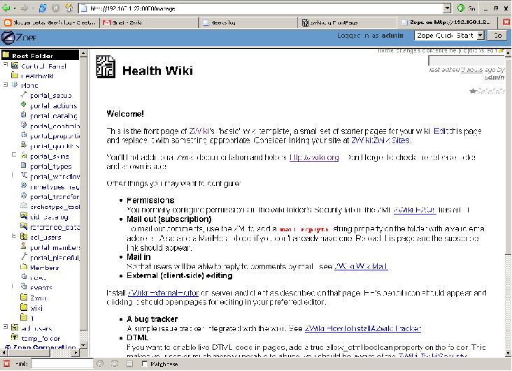Click the portal_skins icon

[24, 155]
